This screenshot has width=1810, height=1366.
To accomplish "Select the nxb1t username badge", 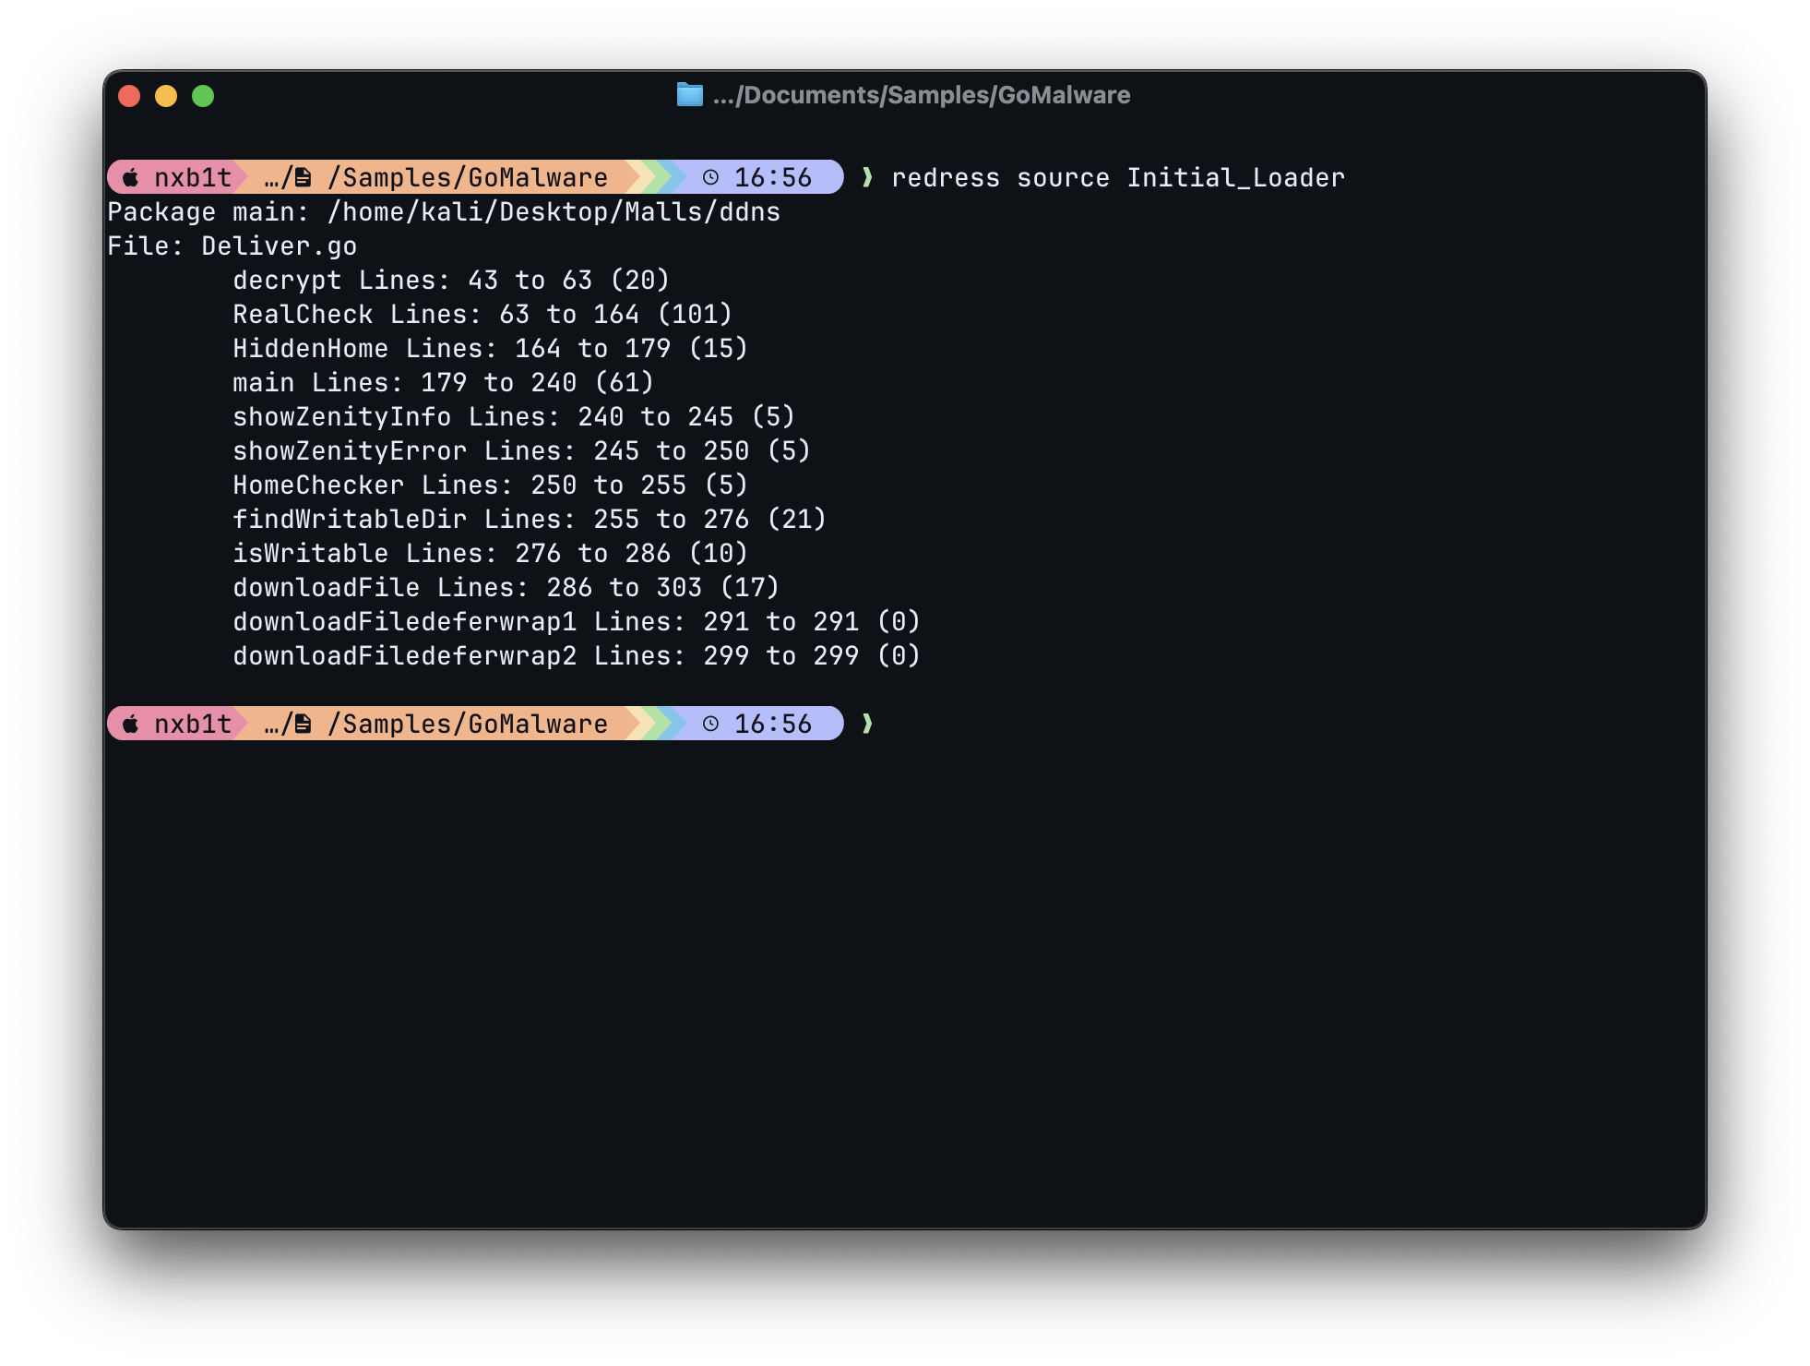I will click(192, 177).
